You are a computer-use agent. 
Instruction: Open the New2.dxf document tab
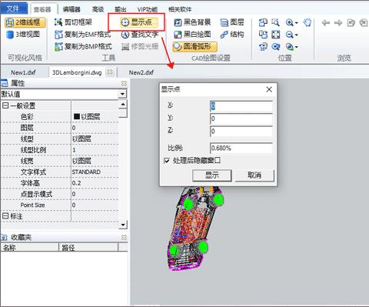coord(141,72)
